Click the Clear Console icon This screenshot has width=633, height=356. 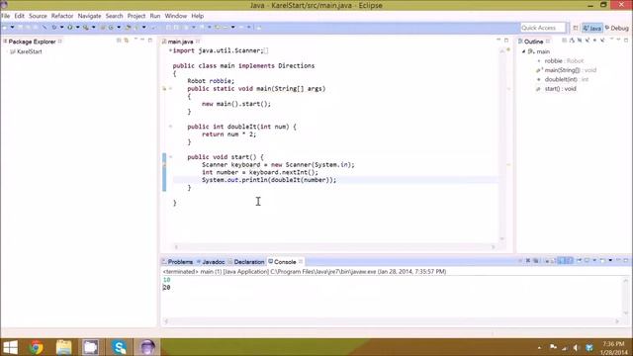[547, 261]
